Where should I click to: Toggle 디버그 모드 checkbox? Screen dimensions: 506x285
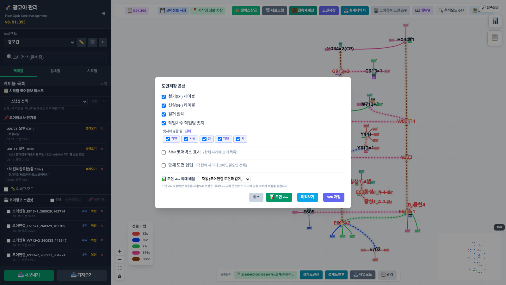(6, 189)
